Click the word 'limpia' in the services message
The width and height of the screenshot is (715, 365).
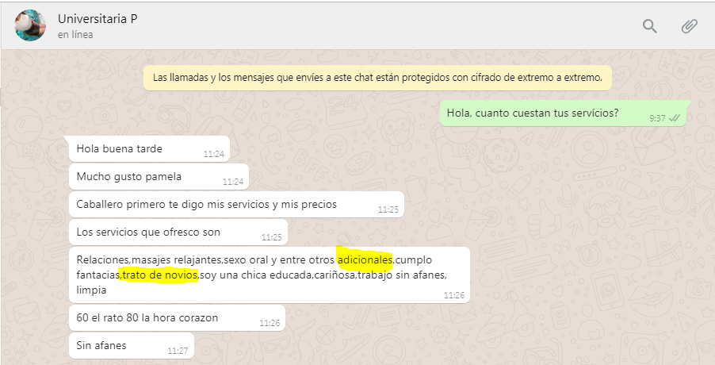click(x=91, y=290)
